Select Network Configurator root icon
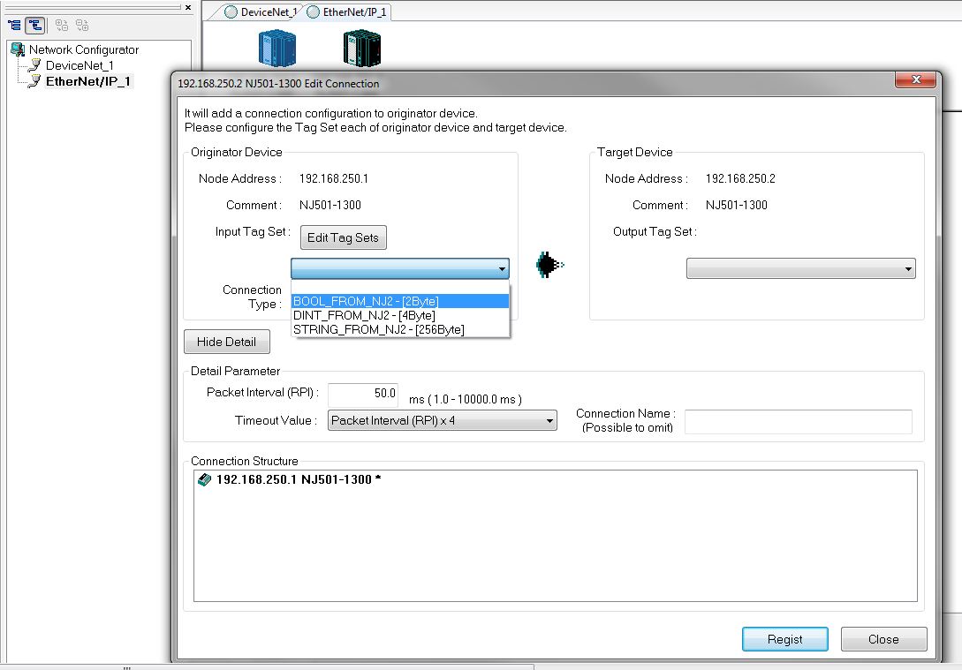The width and height of the screenshot is (962, 670). [x=18, y=49]
